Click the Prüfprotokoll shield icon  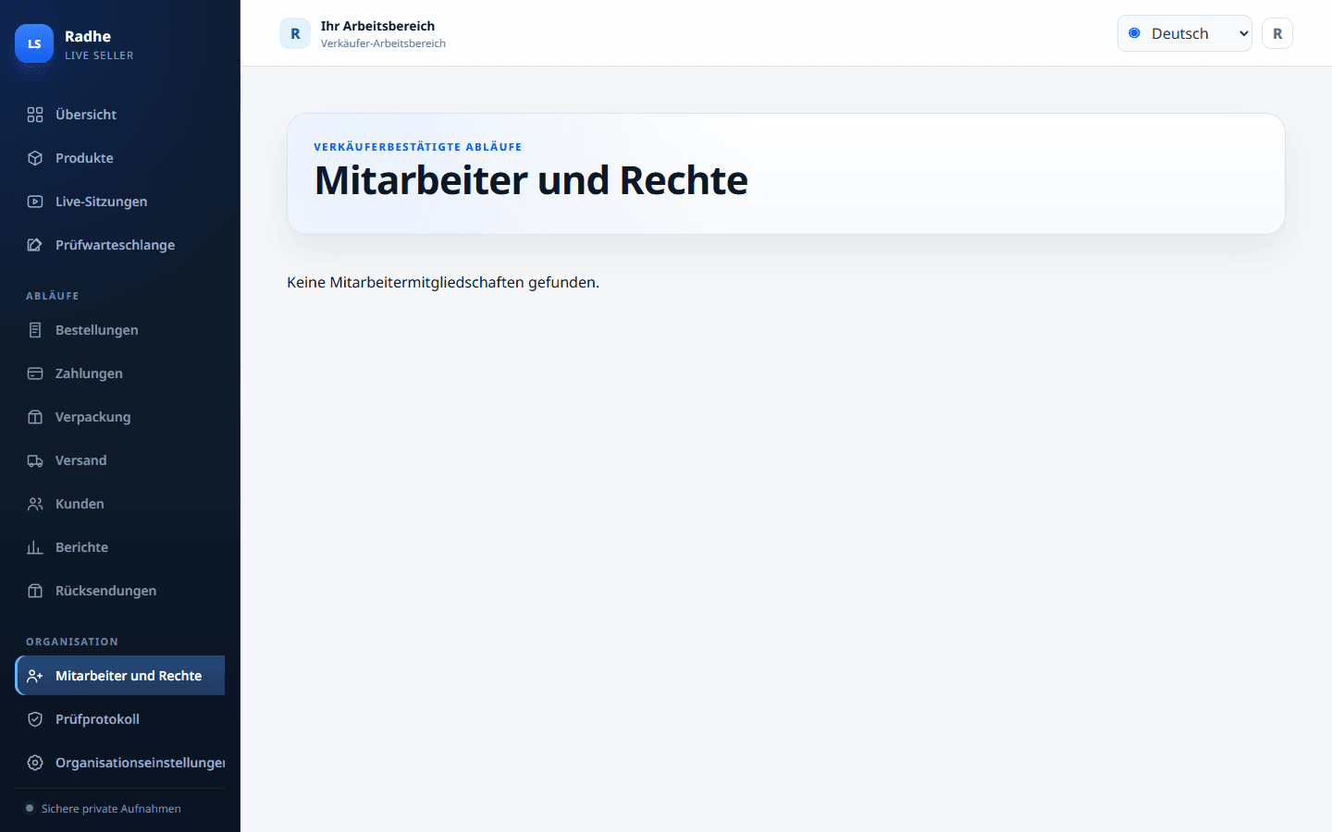point(35,719)
